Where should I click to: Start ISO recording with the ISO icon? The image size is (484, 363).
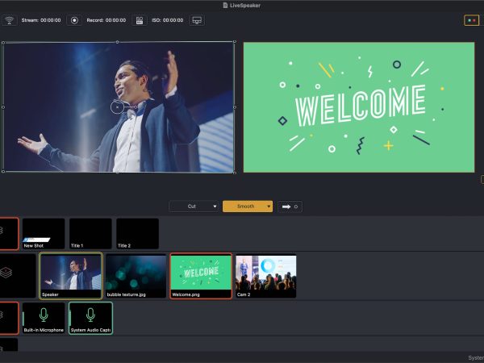coord(140,20)
